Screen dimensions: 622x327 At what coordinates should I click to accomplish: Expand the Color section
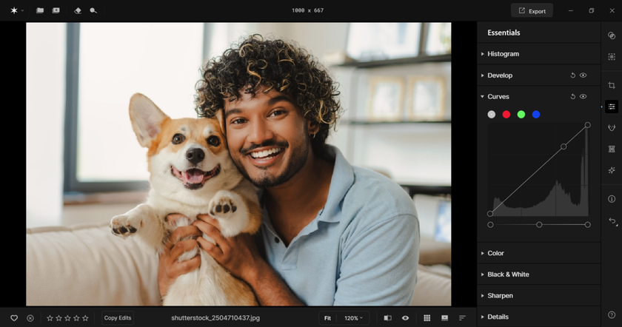[495, 253]
